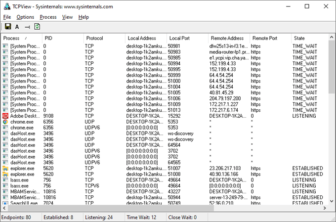Screen dimensions: 336x222
Task: Sort by the Protocol column header
Action: pos(104,38)
